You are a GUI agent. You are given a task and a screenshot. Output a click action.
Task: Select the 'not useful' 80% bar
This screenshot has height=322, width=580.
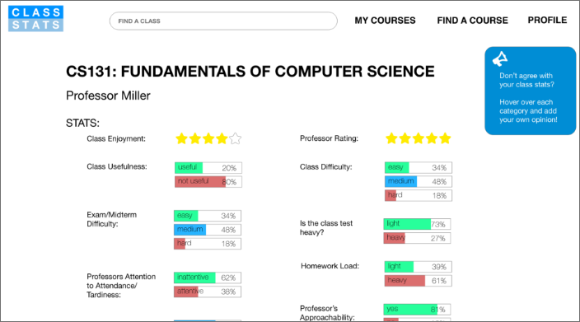click(x=208, y=182)
